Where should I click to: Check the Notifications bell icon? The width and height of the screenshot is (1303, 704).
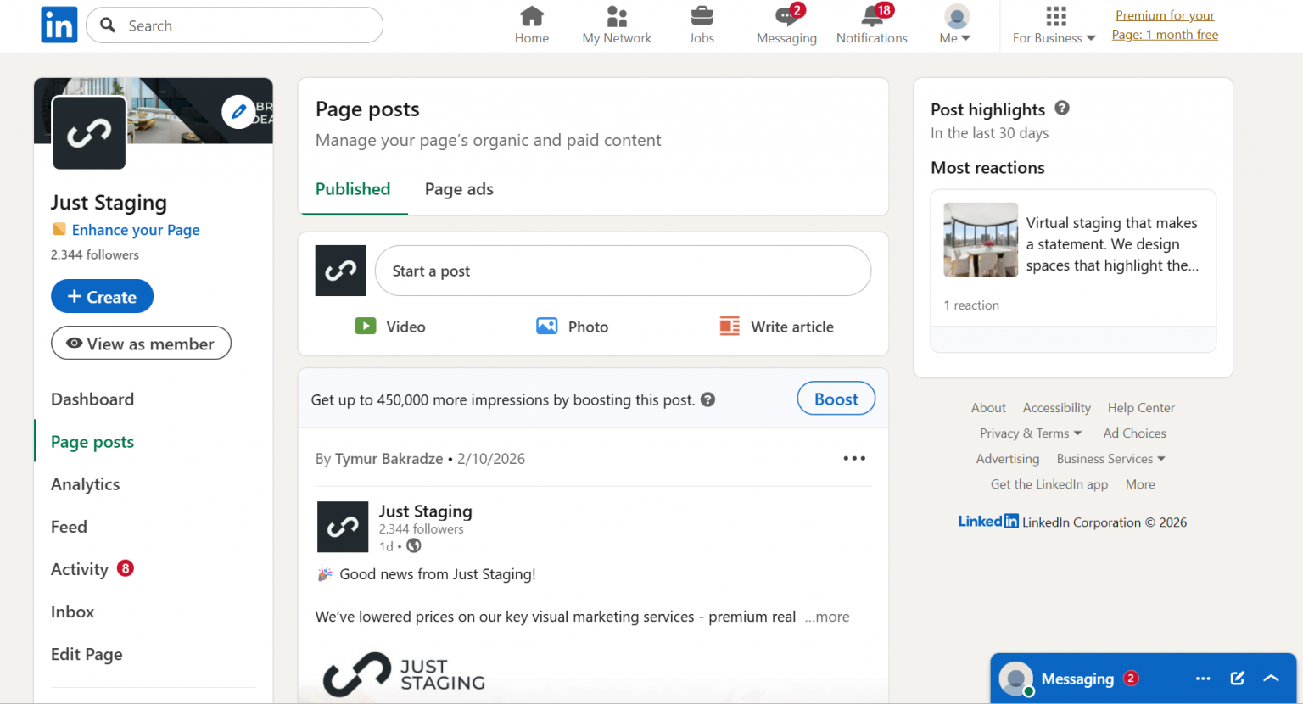point(871,17)
